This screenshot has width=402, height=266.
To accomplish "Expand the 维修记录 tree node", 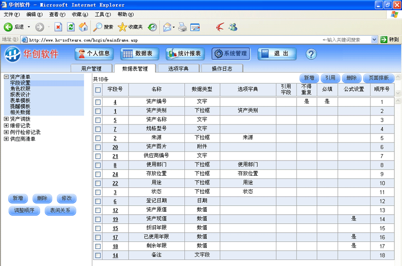I will tap(6, 125).
